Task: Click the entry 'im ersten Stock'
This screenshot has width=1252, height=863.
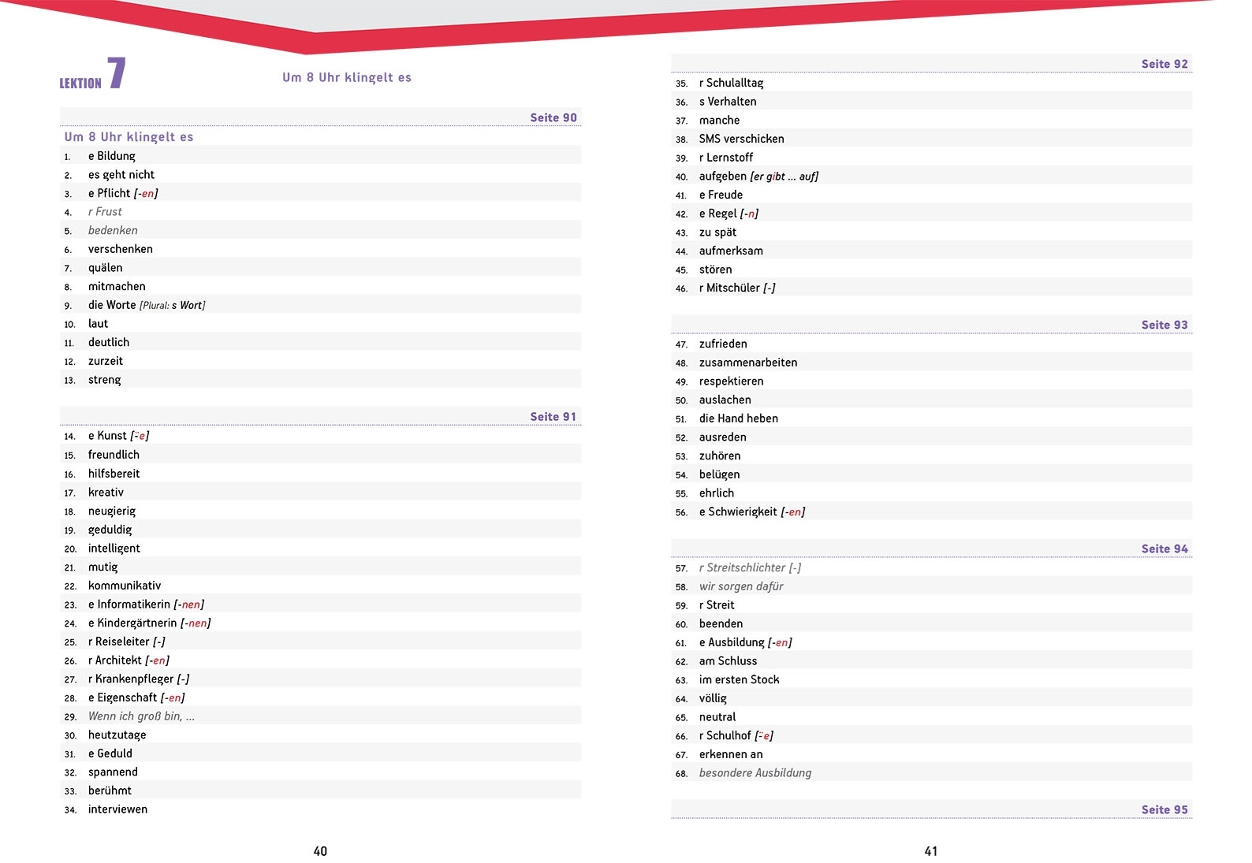Action: [x=739, y=679]
